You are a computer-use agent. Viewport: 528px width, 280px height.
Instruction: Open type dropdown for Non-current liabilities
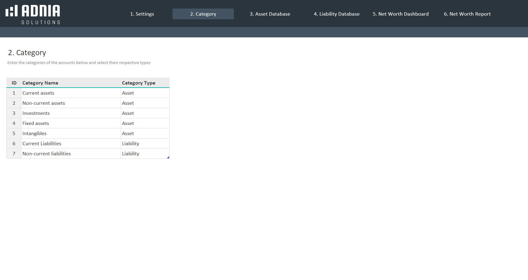pos(145,154)
